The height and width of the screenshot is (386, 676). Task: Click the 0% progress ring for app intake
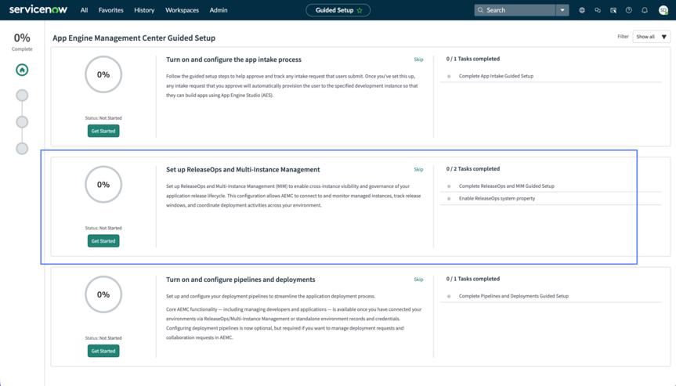click(x=103, y=74)
